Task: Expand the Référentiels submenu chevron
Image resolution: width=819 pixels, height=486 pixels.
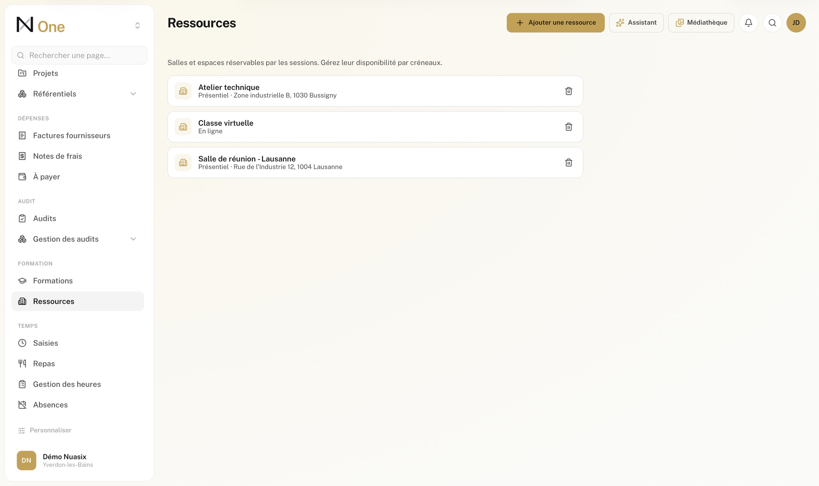Action: 133,94
